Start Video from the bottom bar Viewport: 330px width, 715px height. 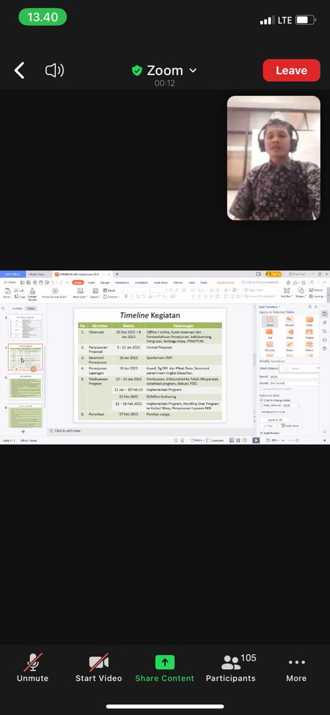coord(98,667)
